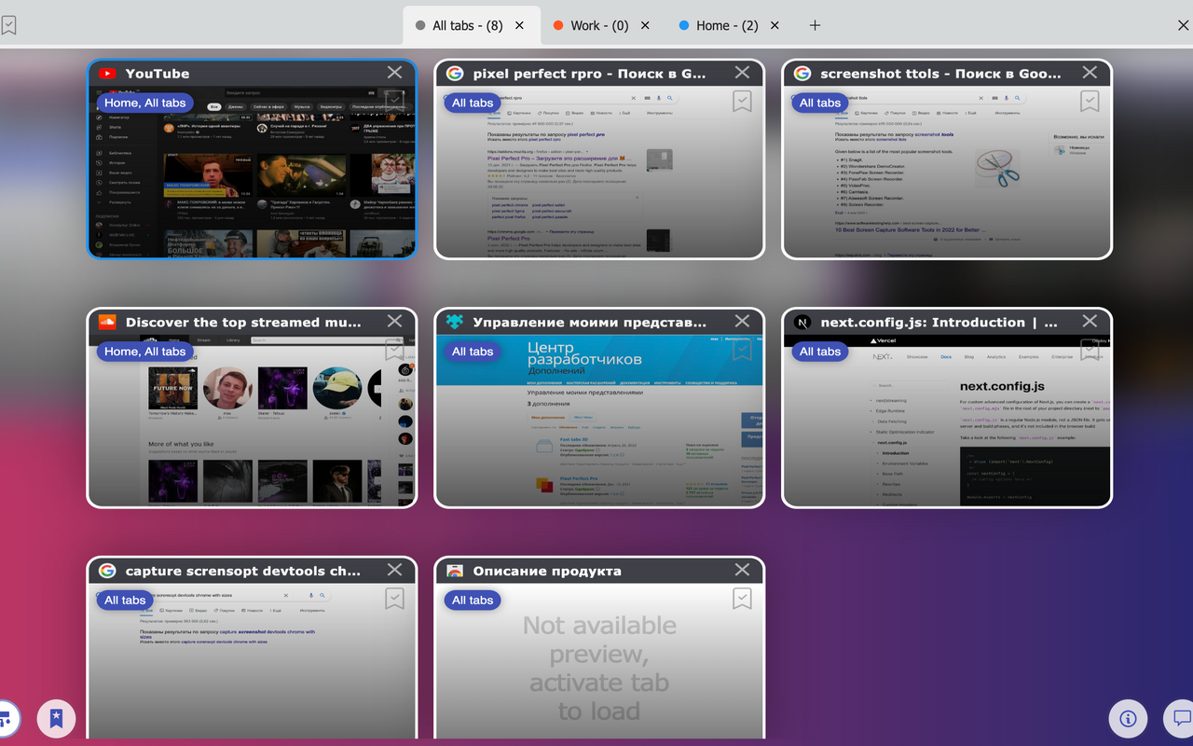Toggle the bookmark on the Discover top streamed music card

coord(393,350)
